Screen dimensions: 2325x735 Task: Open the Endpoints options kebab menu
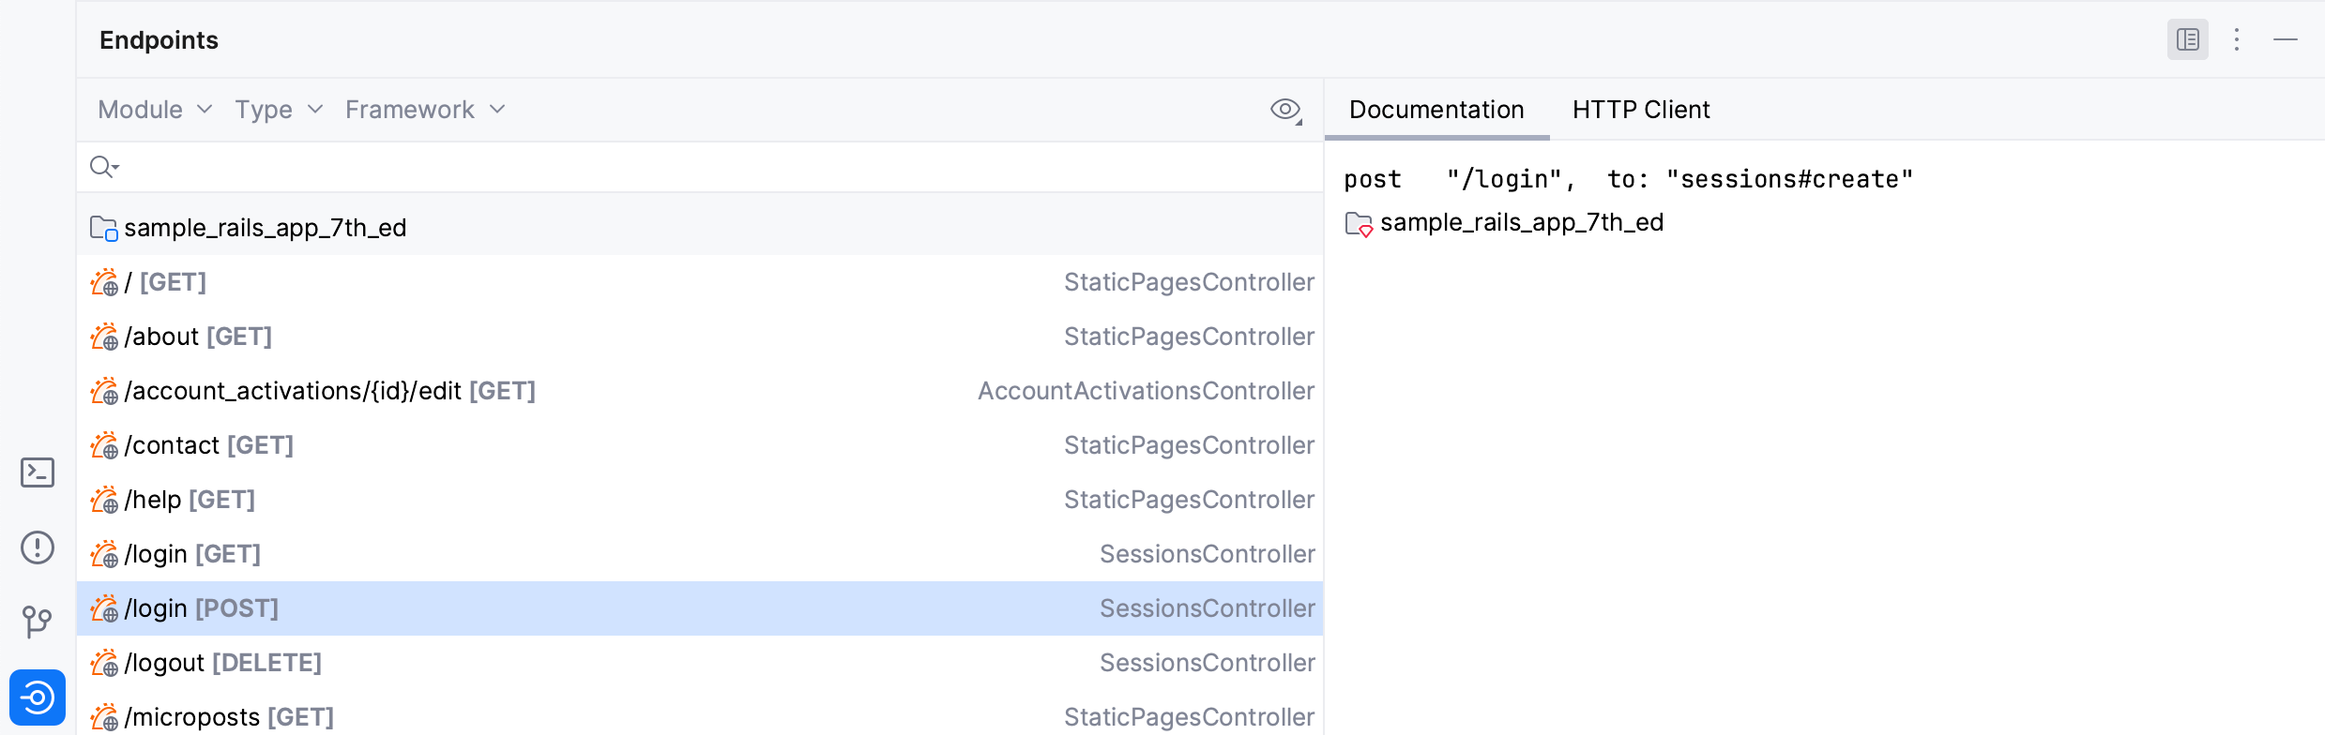[2237, 39]
